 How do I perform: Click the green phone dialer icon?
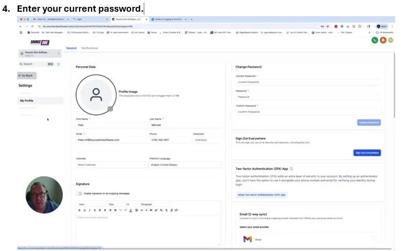(x=375, y=40)
